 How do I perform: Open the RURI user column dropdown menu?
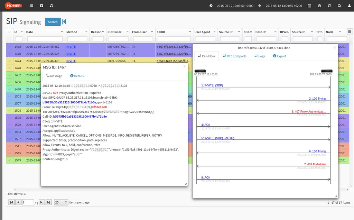[x=127, y=31]
